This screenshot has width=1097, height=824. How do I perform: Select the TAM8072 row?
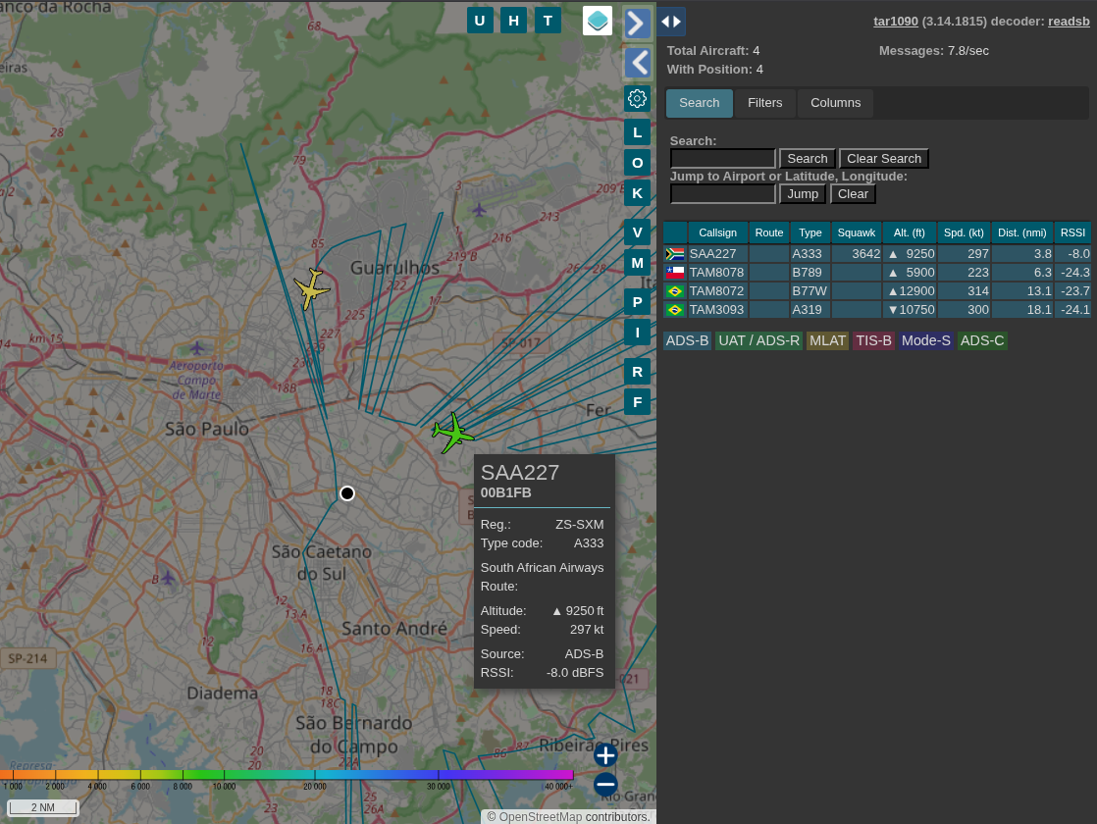[x=877, y=291]
